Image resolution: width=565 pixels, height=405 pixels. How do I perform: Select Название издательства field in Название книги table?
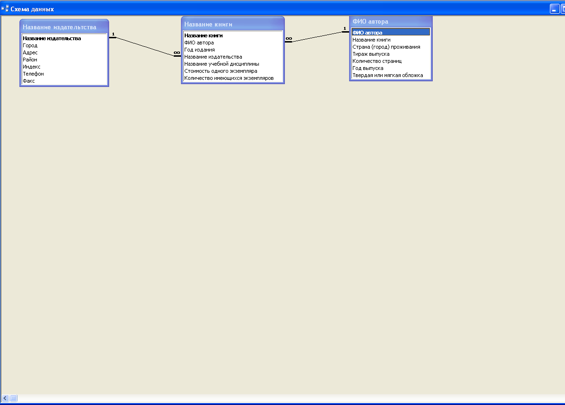pyautogui.click(x=214, y=57)
